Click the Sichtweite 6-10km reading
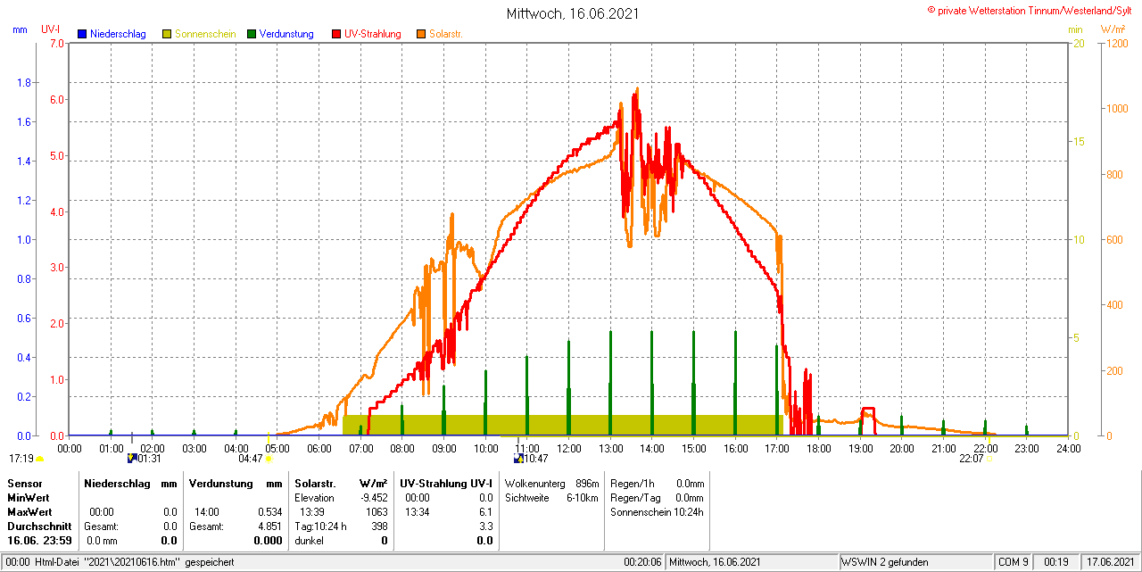This screenshot has height=572, width=1142. tap(551, 497)
